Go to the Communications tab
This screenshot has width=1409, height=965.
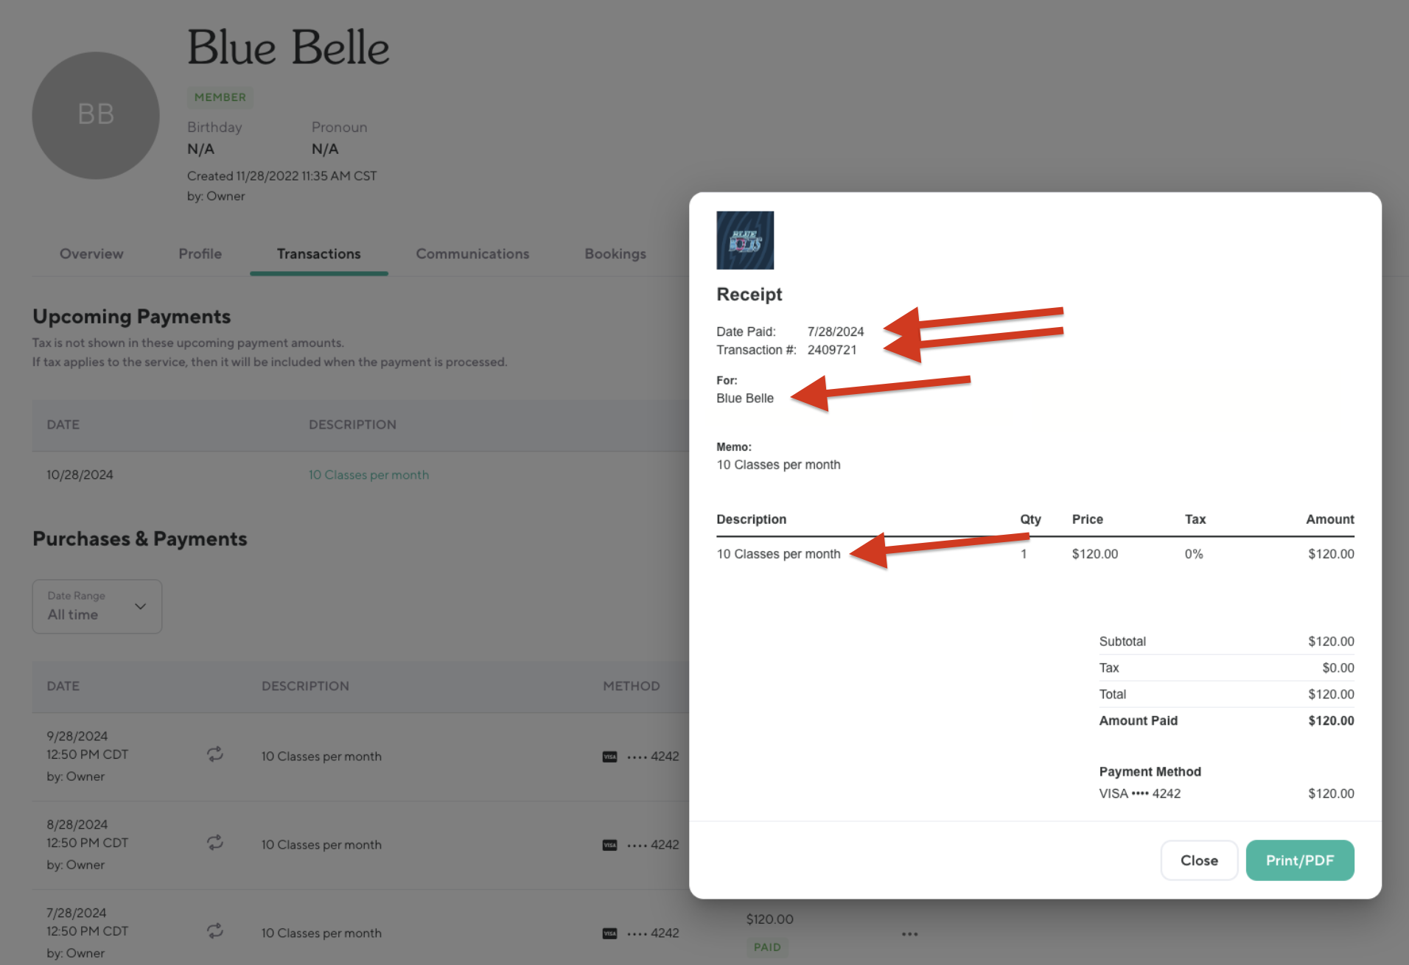[x=472, y=253]
